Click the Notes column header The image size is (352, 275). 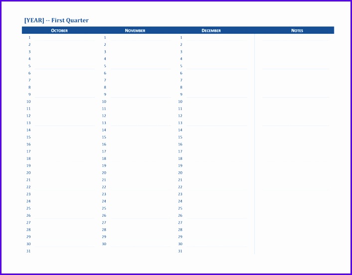point(297,30)
